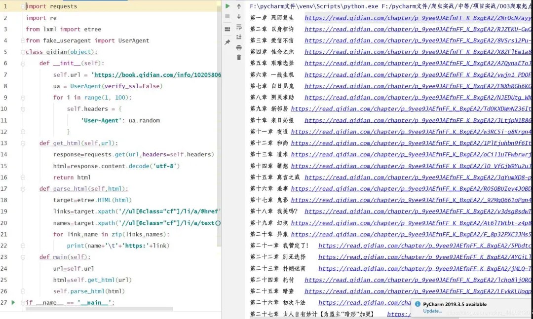Open the chapter link for 第一章 死而复生
The image size is (533, 319).
tap(419, 18)
